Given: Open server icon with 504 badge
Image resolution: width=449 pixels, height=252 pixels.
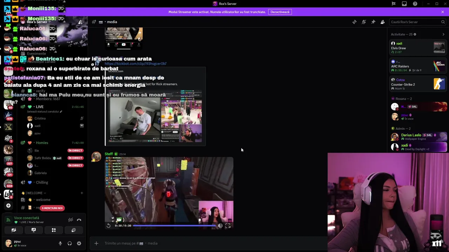Looking at the screenshot, I should click(x=8, y=183).
